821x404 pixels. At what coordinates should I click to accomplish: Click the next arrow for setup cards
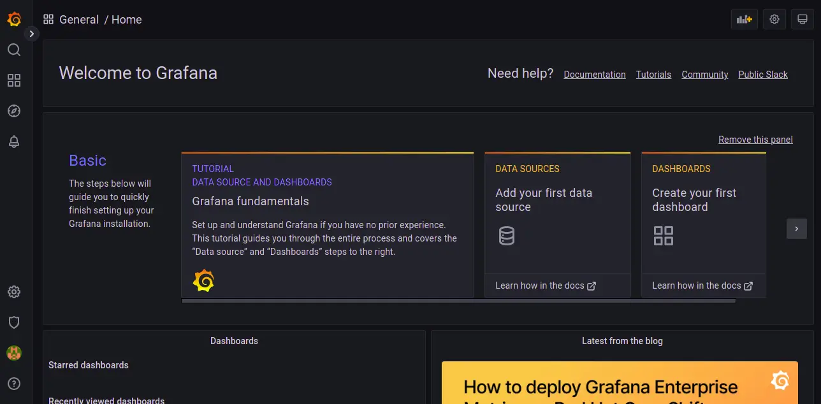[x=797, y=229]
